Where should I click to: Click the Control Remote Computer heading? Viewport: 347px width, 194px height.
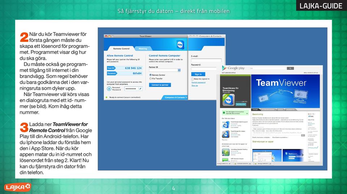tap(164, 56)
